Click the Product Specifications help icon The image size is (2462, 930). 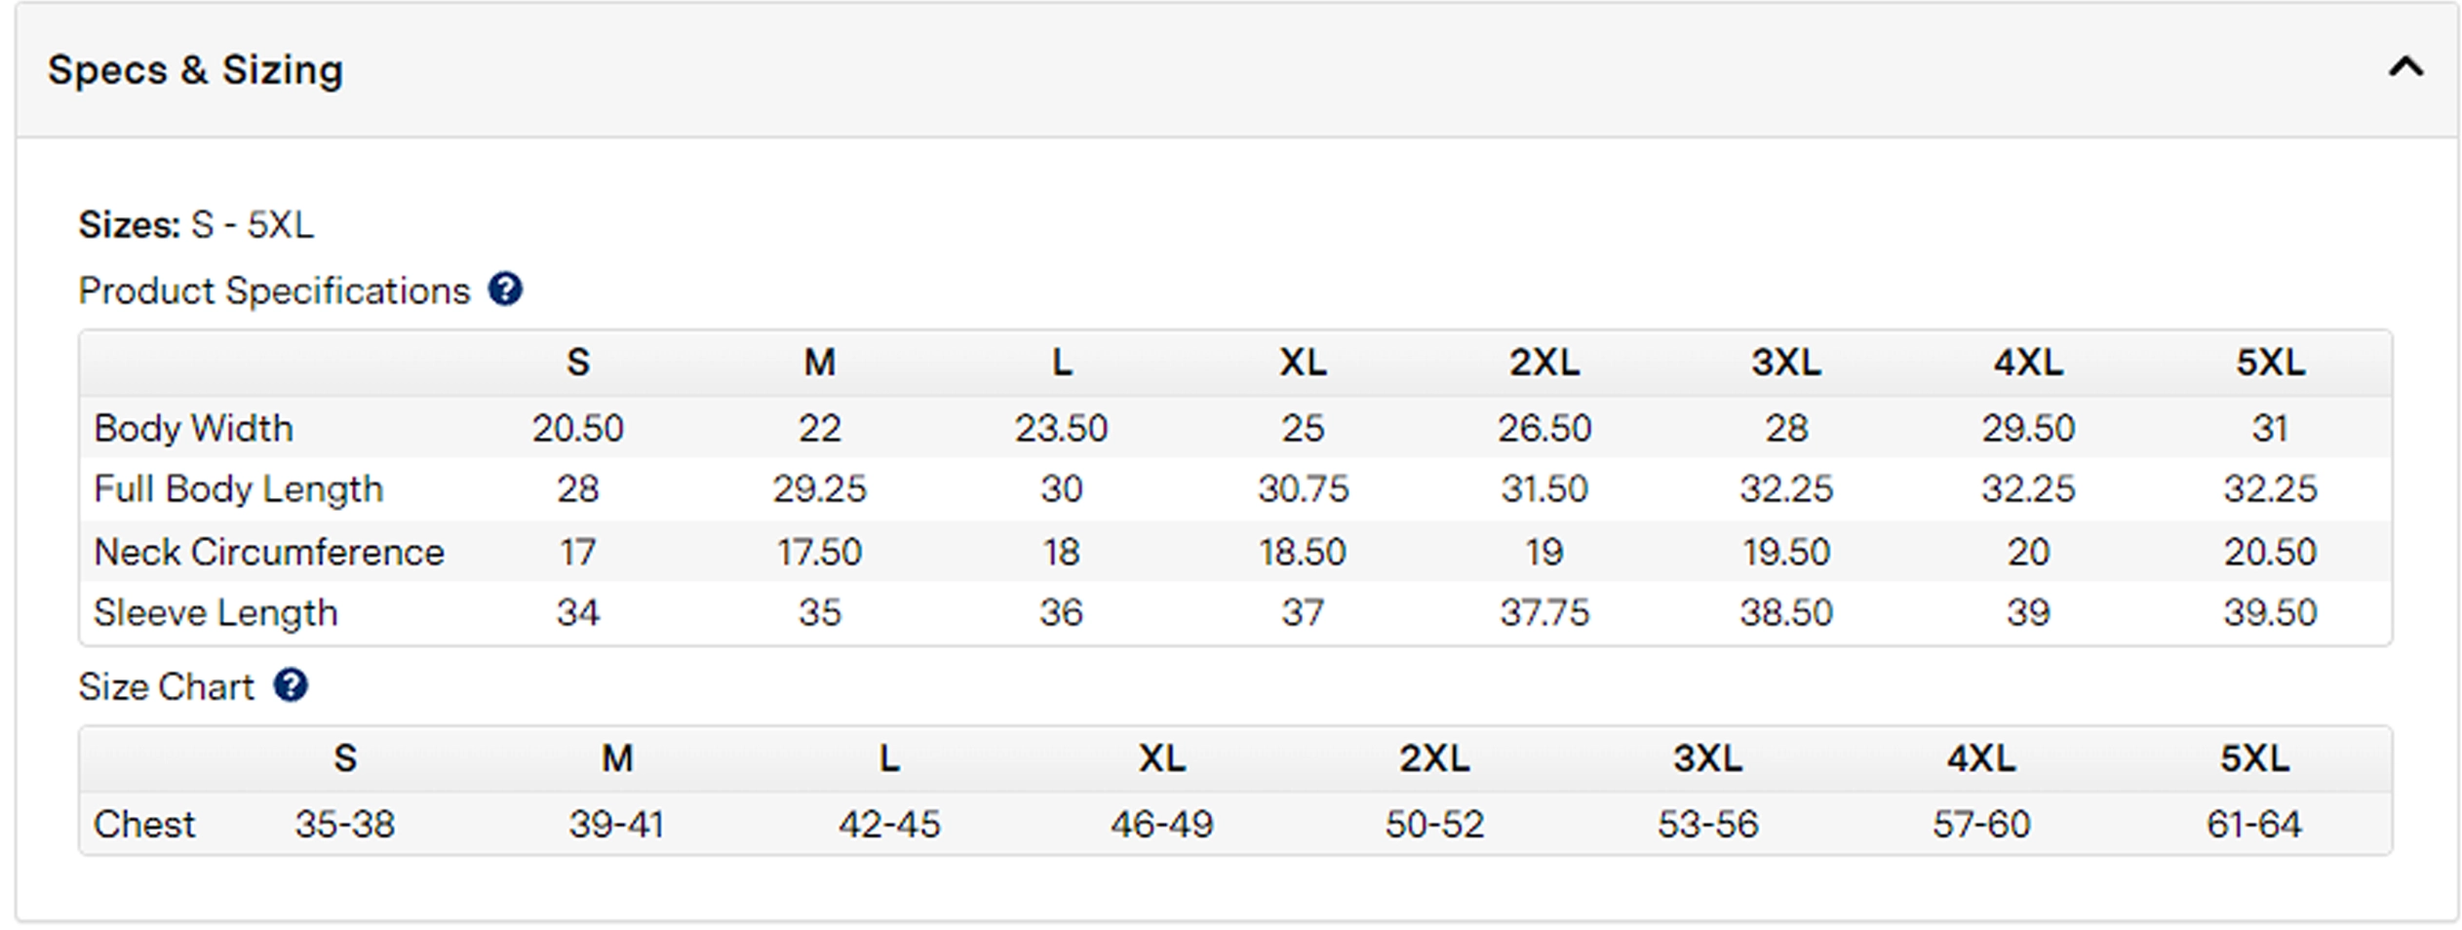(505, 290)
